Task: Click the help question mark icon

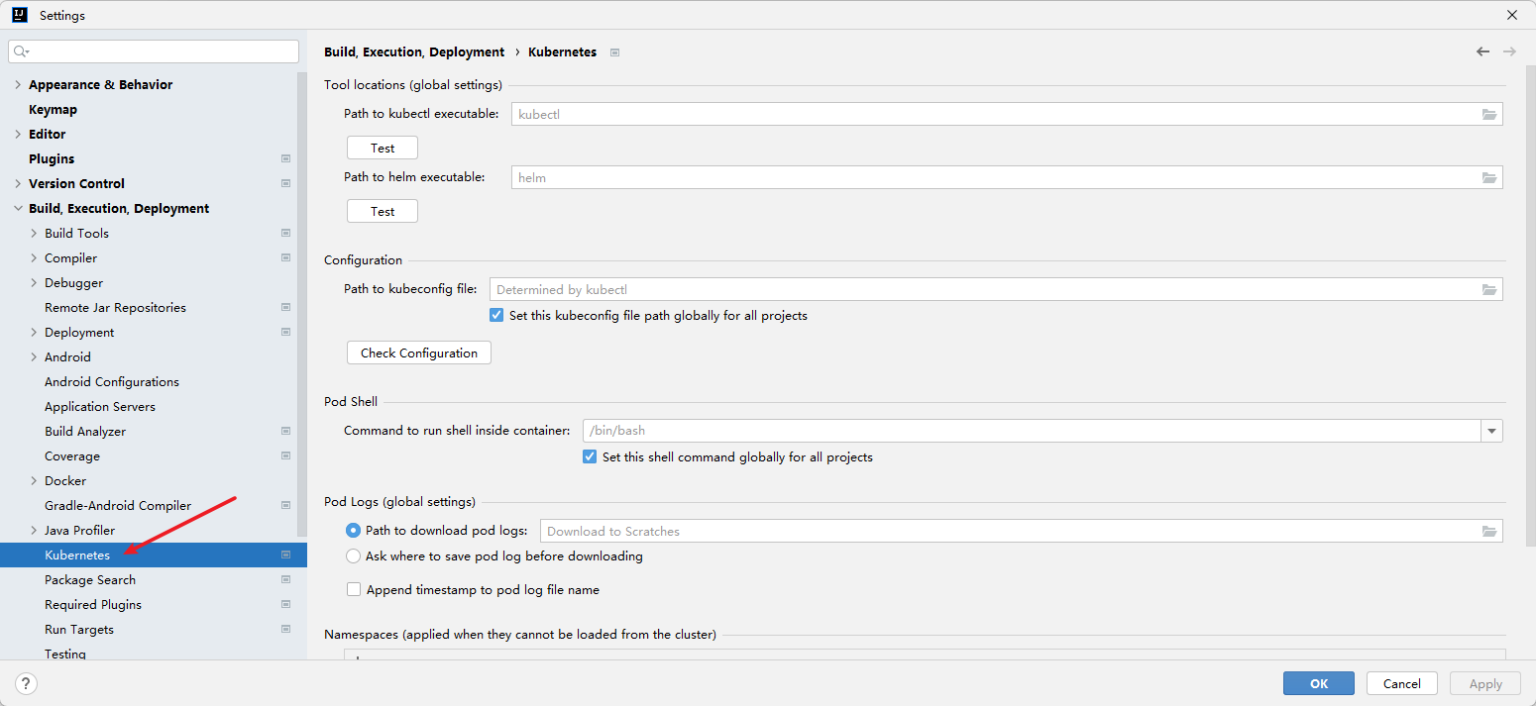Action: tap(27, 683)
